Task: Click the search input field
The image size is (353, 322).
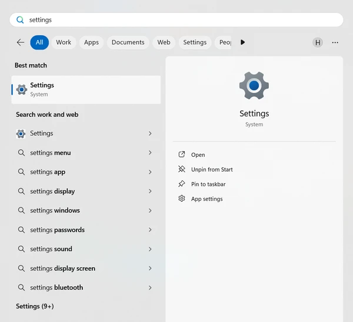Action: 176,19
